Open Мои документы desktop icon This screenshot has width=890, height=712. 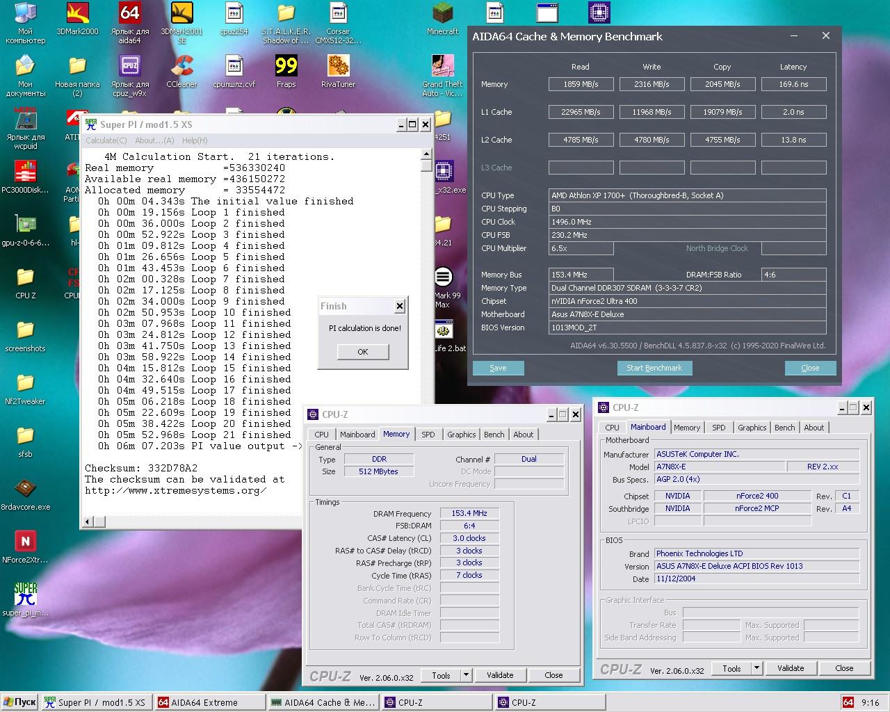[x=26, y=76]
